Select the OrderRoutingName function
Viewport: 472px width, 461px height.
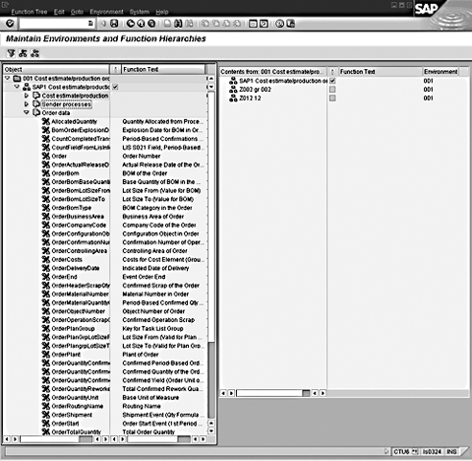[78, 406]
